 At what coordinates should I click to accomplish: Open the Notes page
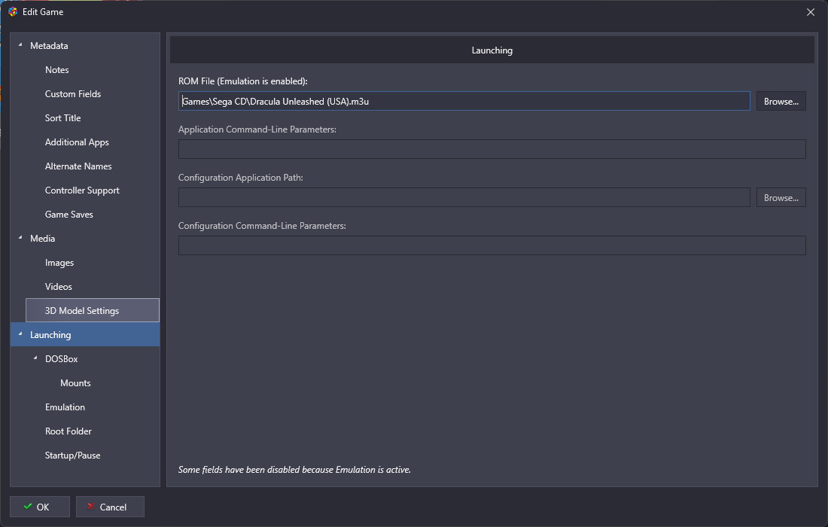[x=57, y=70]
